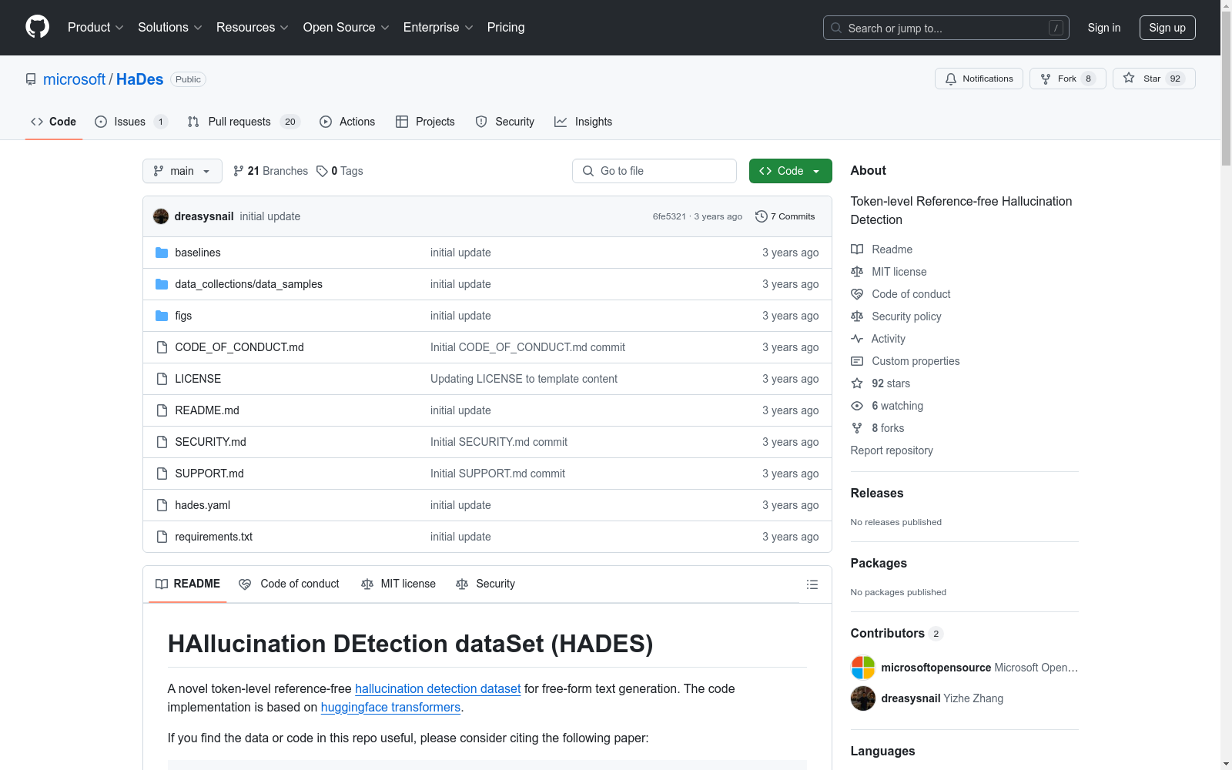Open the Enterprise dropdown

click(438, 27)
